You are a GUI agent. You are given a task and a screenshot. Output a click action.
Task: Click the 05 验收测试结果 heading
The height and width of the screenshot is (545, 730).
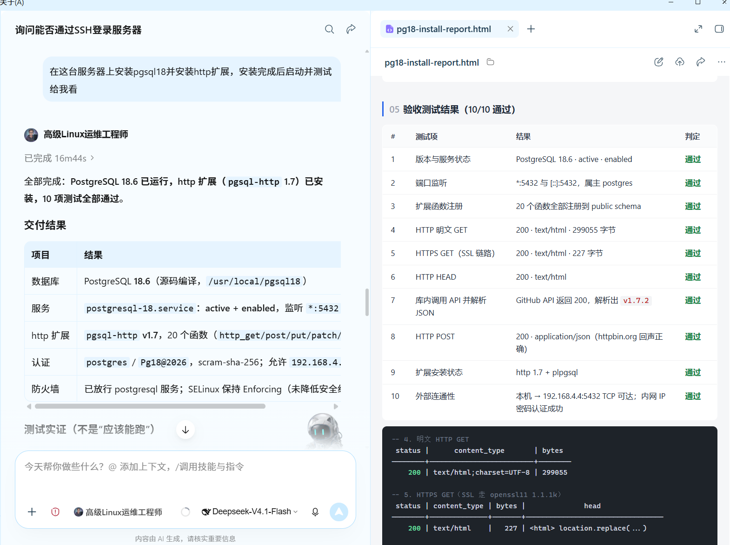tap(452, 109)
